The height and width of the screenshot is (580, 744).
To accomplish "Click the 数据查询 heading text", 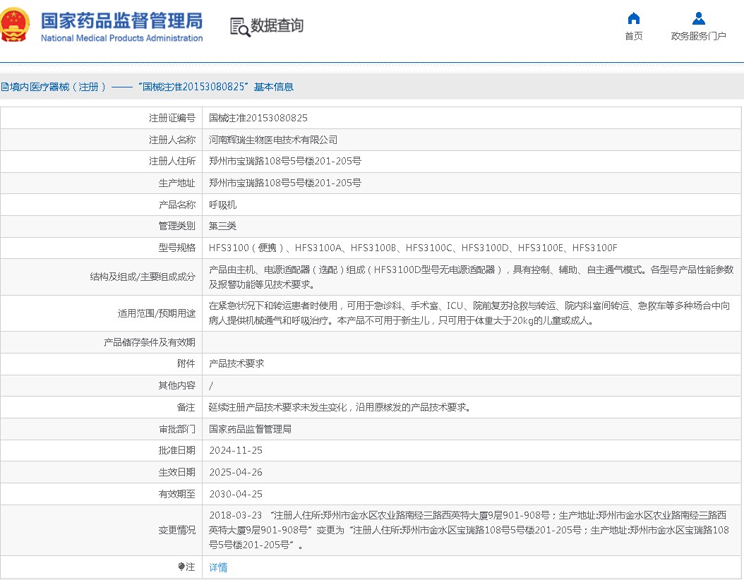I will [x=277, y=26].
